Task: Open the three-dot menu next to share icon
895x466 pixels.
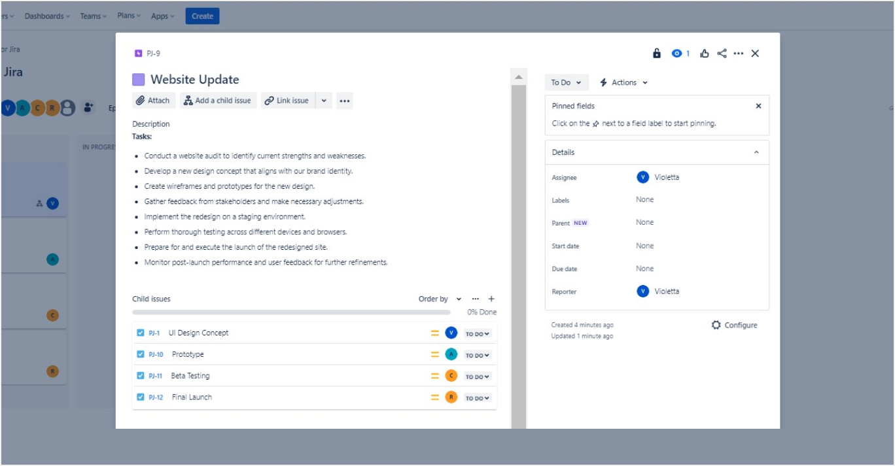Action: coord(739,54)
